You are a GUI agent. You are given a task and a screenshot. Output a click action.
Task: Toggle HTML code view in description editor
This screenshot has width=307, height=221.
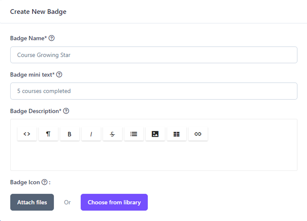pyautogui.click(x=27, y=134)
